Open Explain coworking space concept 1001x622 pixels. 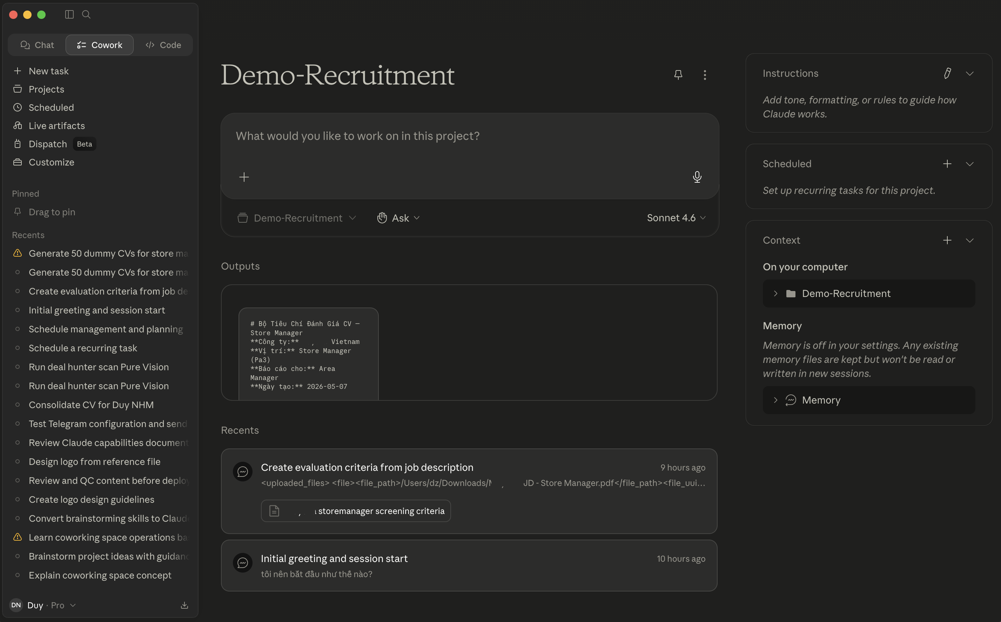(x=100, y=575)
